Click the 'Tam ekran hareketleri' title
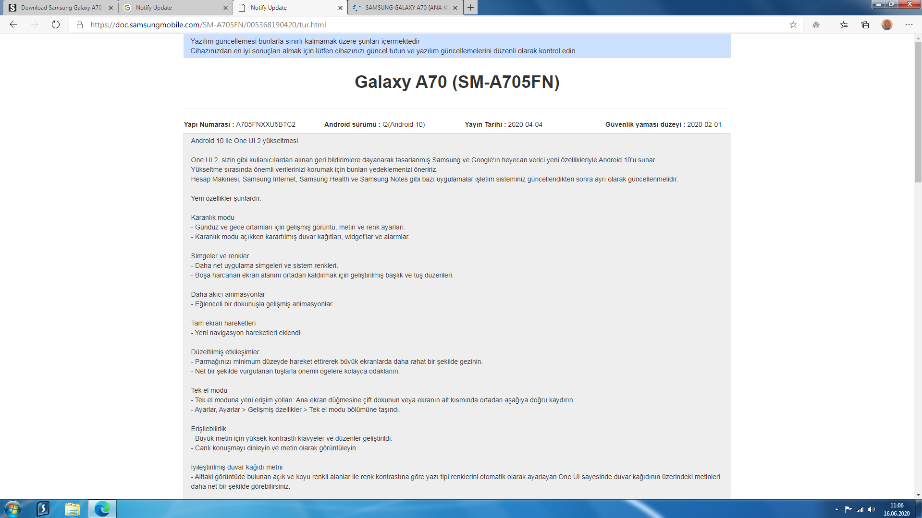The image size is (922, 518). point(223,323)
